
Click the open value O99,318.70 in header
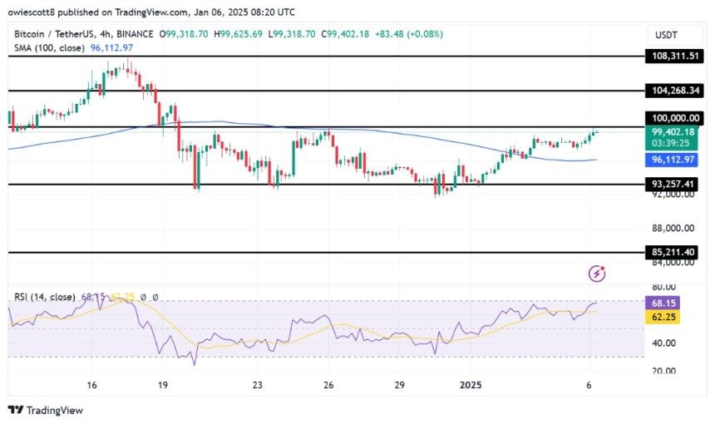pos(183,34)
